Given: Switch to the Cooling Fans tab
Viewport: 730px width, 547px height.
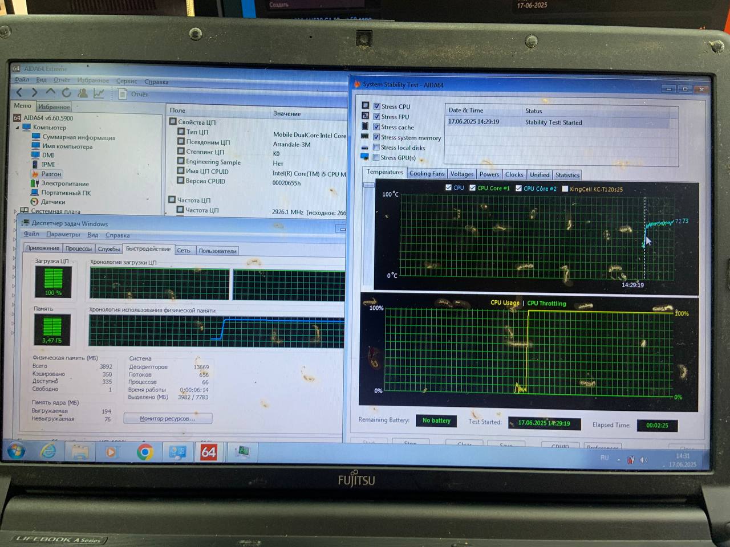Looking at the screenshot, I should tap(426, 174).
